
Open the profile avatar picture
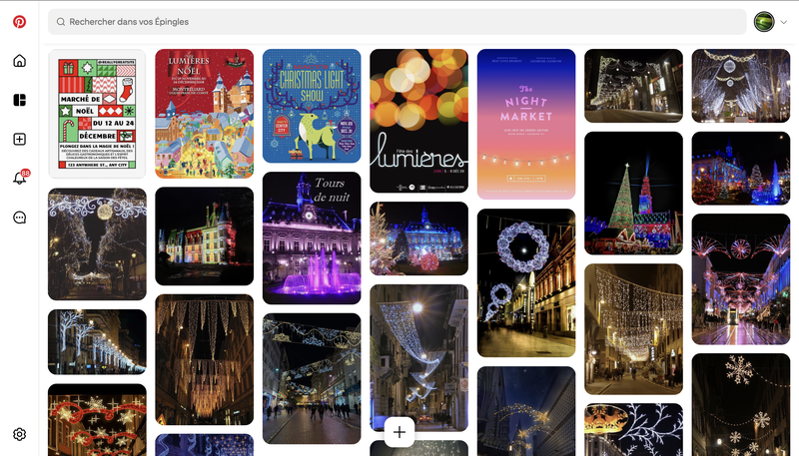pyautogui.click(x=764, y=22)
